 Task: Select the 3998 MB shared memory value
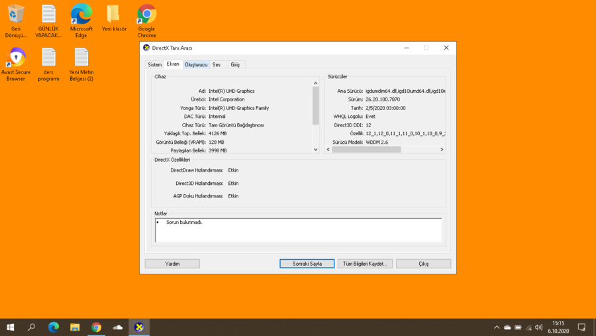(217, 150)
